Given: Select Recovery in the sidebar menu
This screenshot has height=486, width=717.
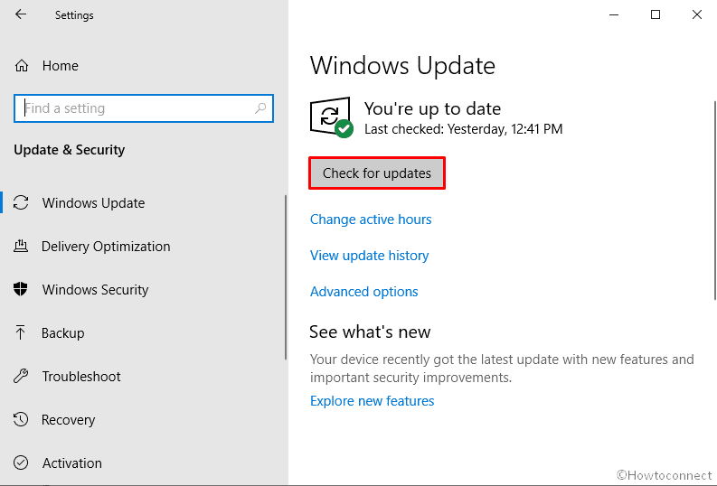Looking at the screenshot, I should coord(68,420).
